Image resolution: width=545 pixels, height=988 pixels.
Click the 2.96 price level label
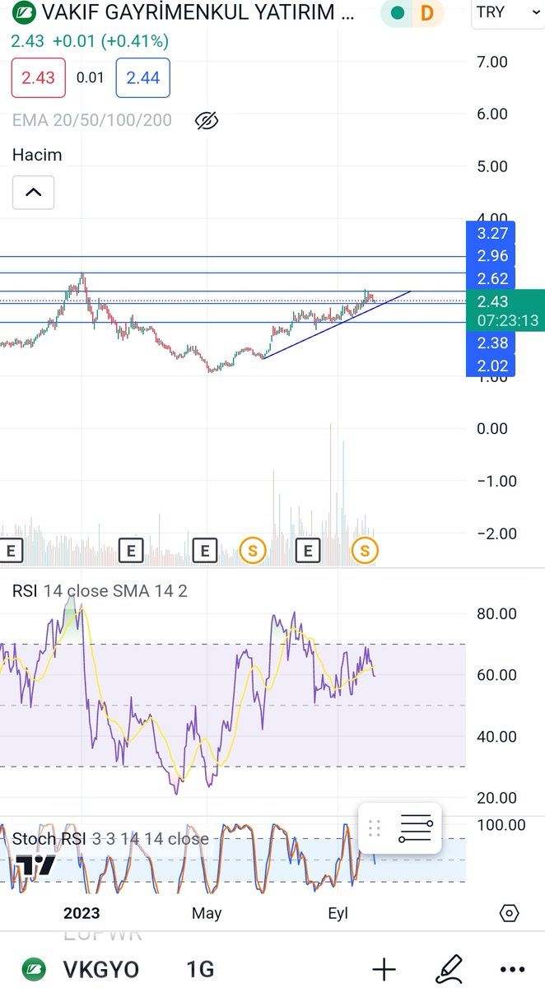tap(492, 256)
